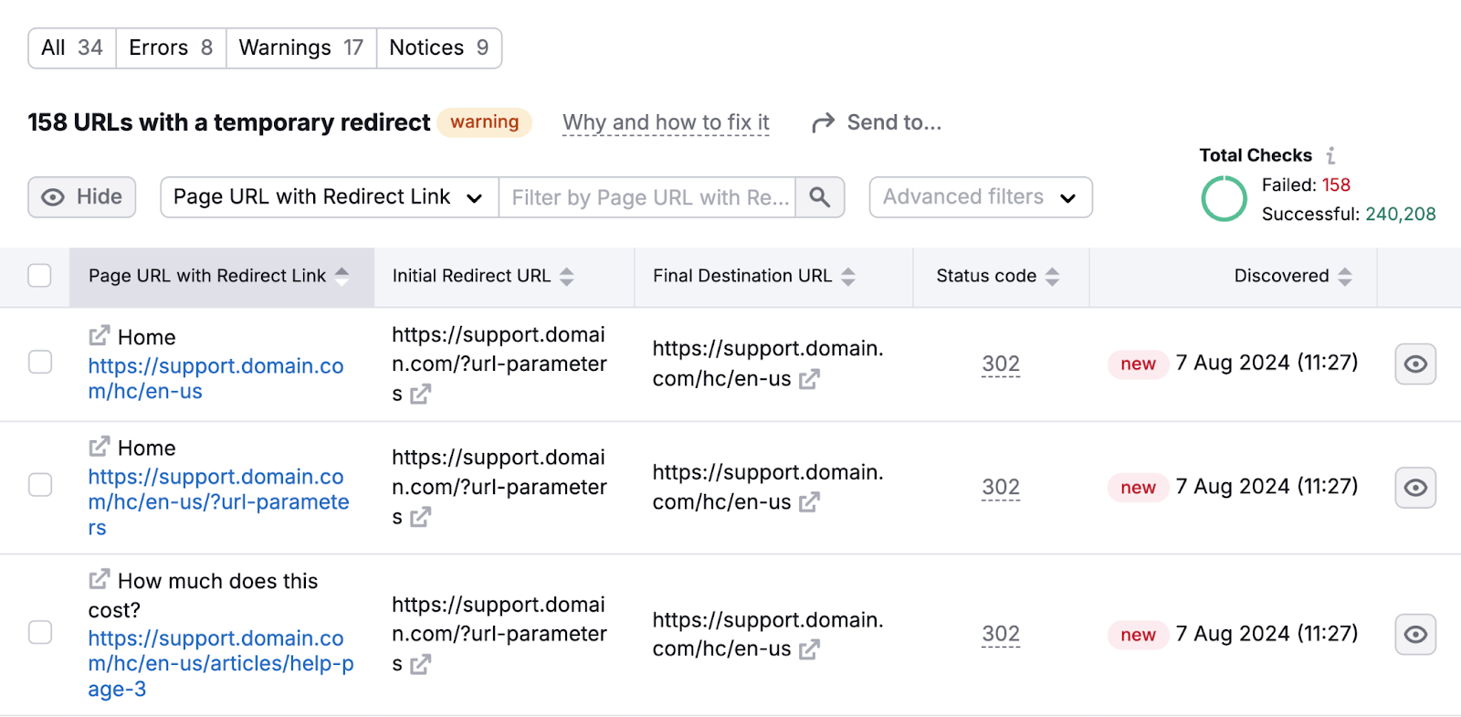
Task: Switch to the Notices 9 tab
Action: (x=439, y=47)
